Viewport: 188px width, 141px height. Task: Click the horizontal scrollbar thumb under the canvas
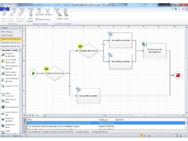click(144, 115)
